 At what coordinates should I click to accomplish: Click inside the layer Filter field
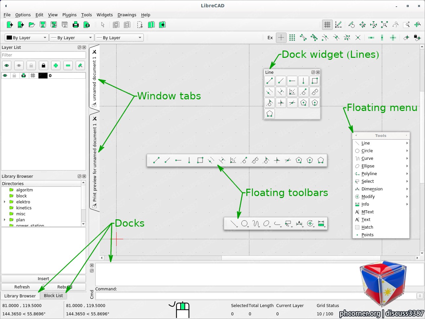point(43,55)
